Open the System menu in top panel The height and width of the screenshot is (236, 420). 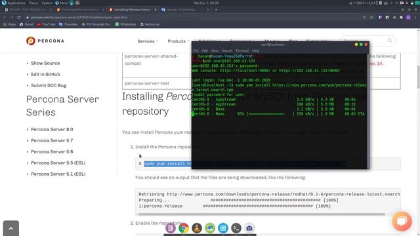47,3
